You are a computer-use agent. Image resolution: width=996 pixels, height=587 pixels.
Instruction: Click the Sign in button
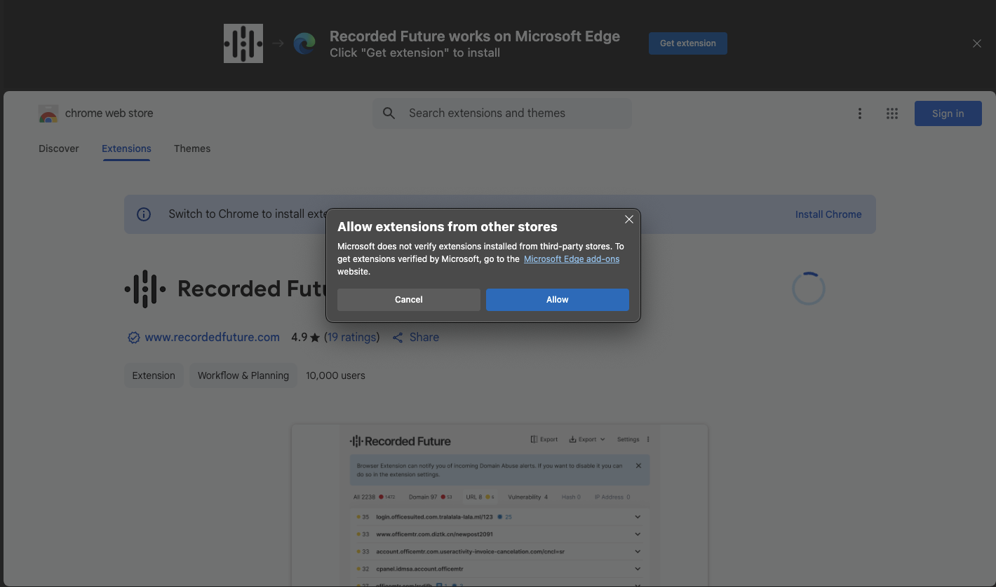tap(948, 113)
